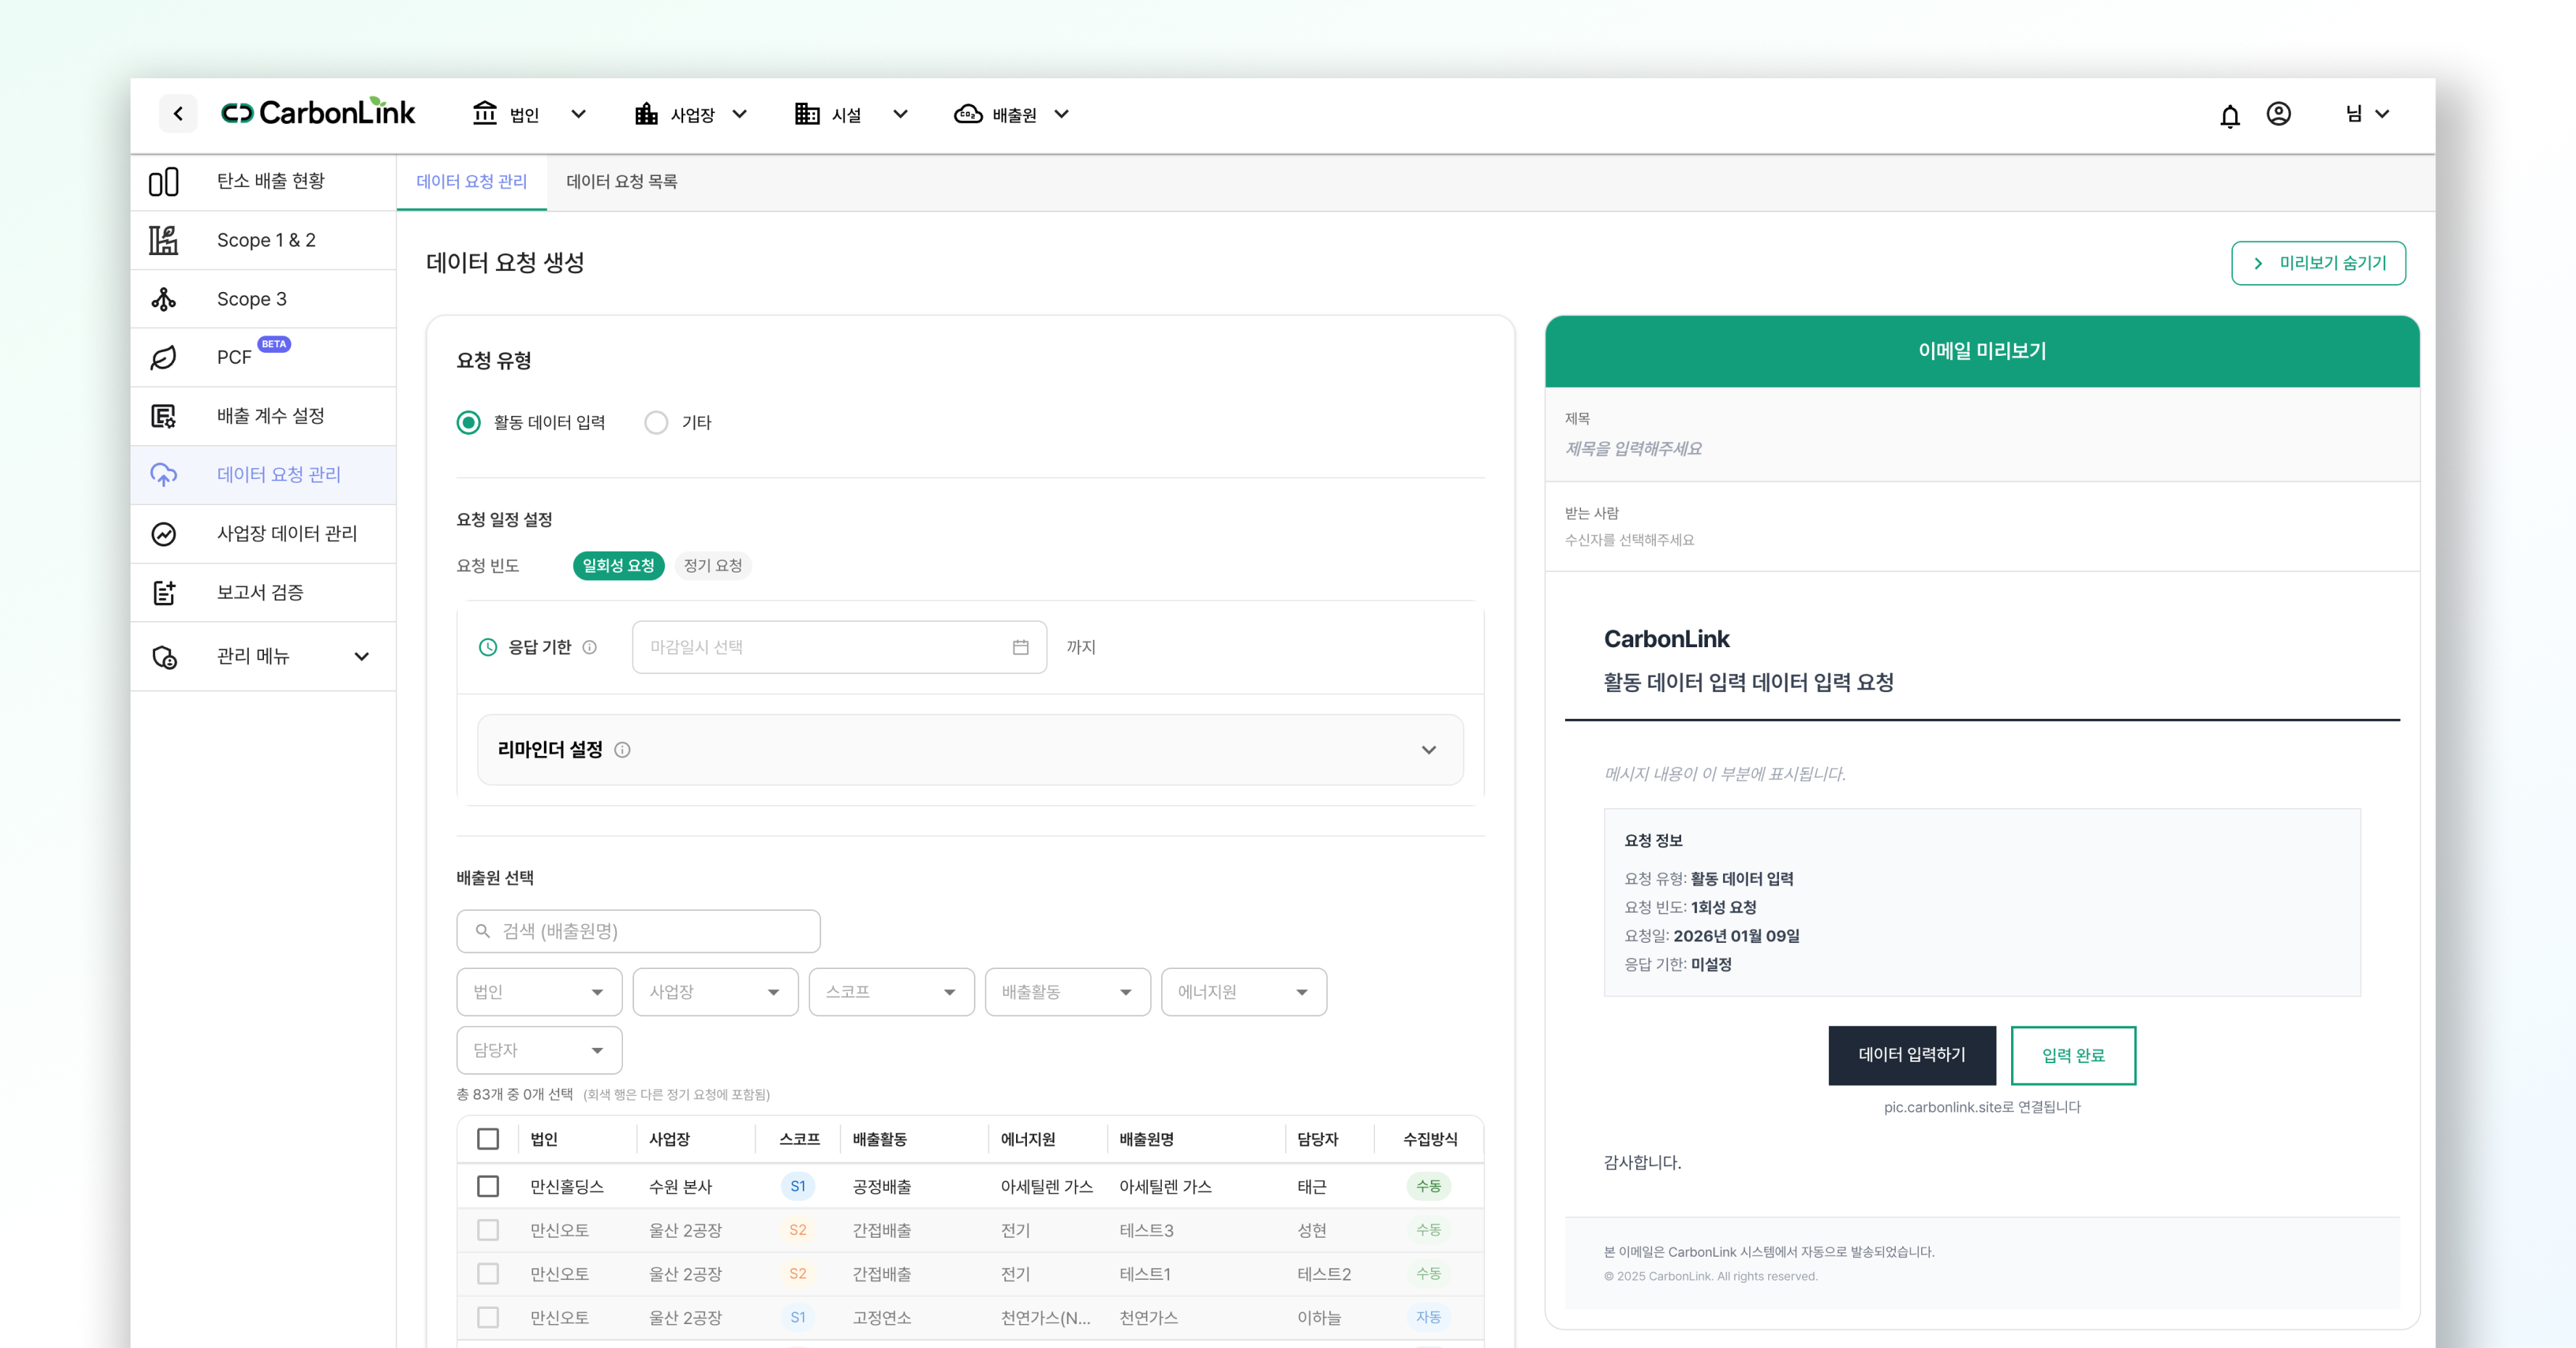Check the 천연가스 row checkbox
Screen dimensions: 2576x1348
(488, 1318)
